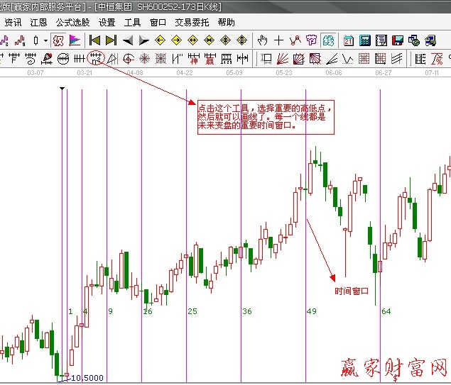Click the 10.5000 low price label

click(x=87, y=378)
